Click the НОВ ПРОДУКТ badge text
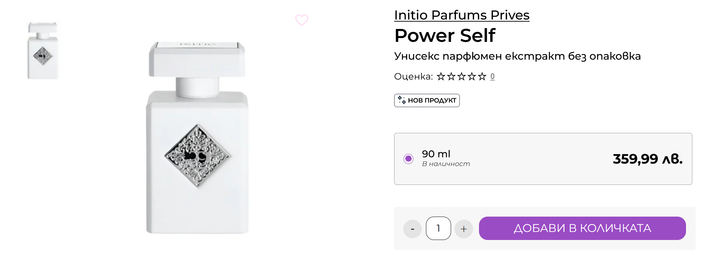Viewport: 715px width, 263px height. point(432,100)
